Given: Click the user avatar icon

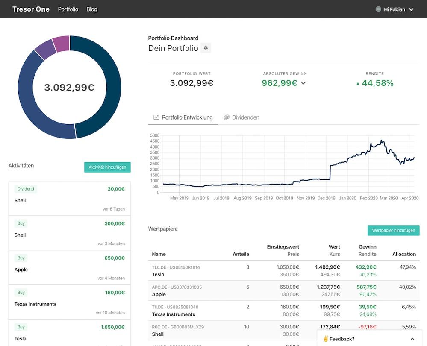Looking at the screenshot, I should point(378,9).
